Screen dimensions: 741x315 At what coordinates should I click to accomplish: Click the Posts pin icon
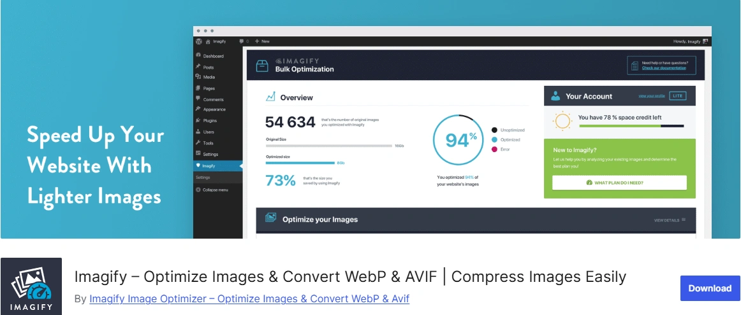[198, 66]
